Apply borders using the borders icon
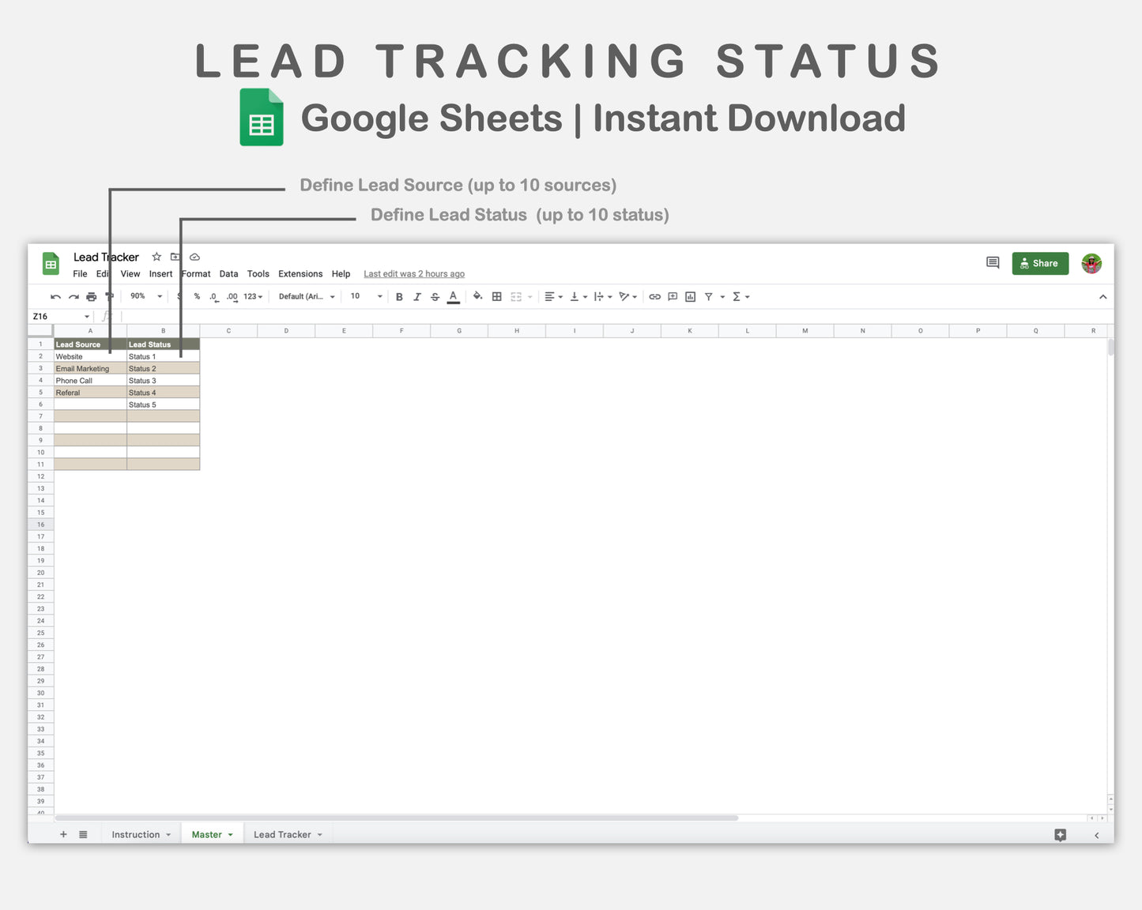The width and height of the screenshot is (1142, 910). click(496, 296)
